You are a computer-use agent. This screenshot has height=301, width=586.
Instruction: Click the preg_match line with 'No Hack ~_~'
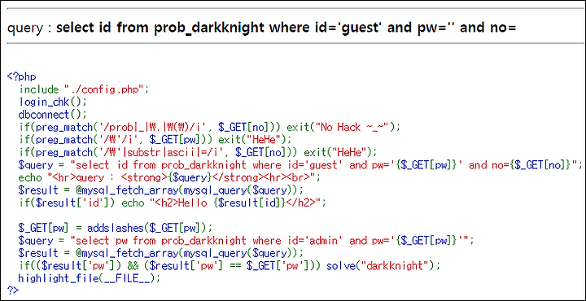tap(209, 128)
